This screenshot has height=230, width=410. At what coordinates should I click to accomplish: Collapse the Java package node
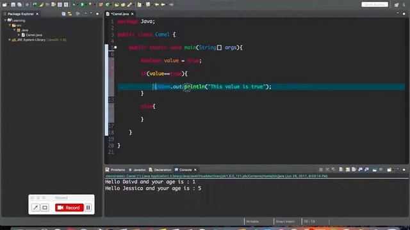(x=15, y=30)
